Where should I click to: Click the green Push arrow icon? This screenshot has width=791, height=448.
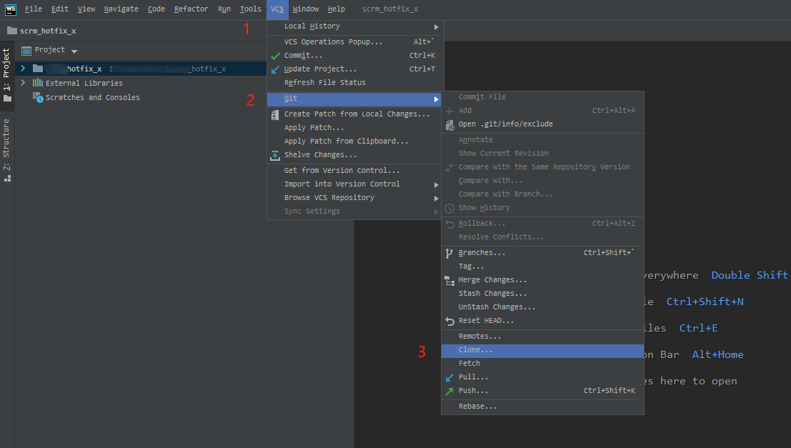pyautogui.click(x=449, y=391)
